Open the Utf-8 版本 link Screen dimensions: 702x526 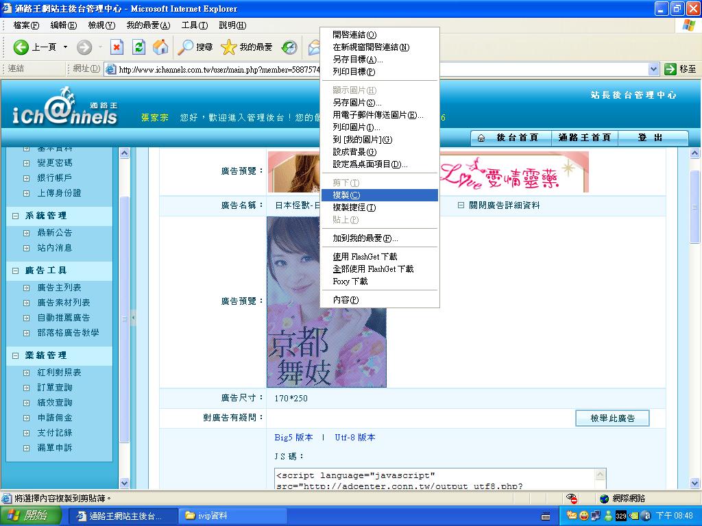tap(355, 438)
